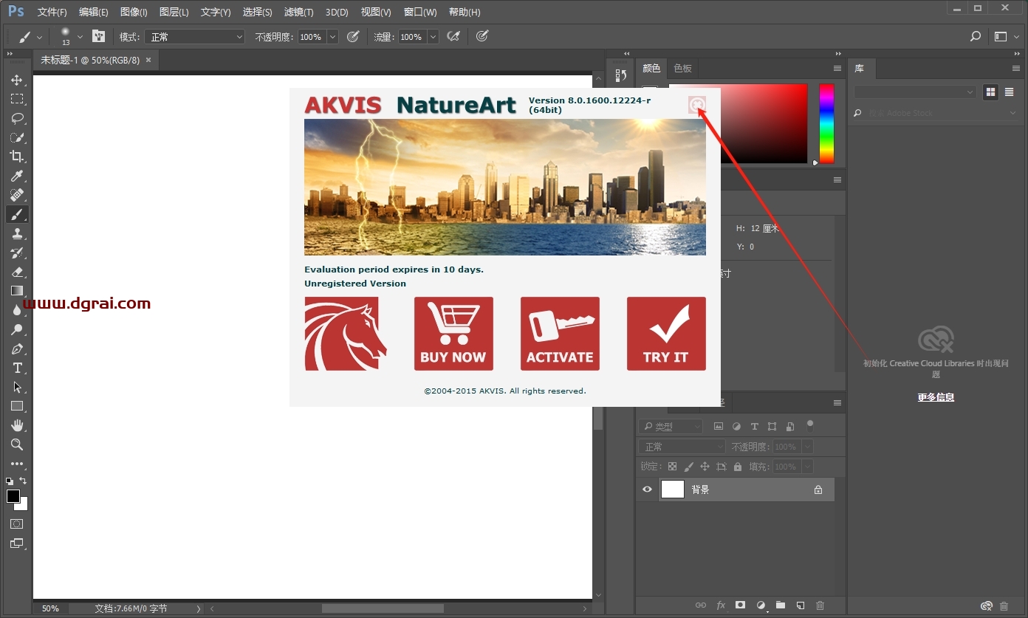This screenshot has width=1028, height=618.
Task: Open the 更多信息 link
Action: [x=936, y=397]
